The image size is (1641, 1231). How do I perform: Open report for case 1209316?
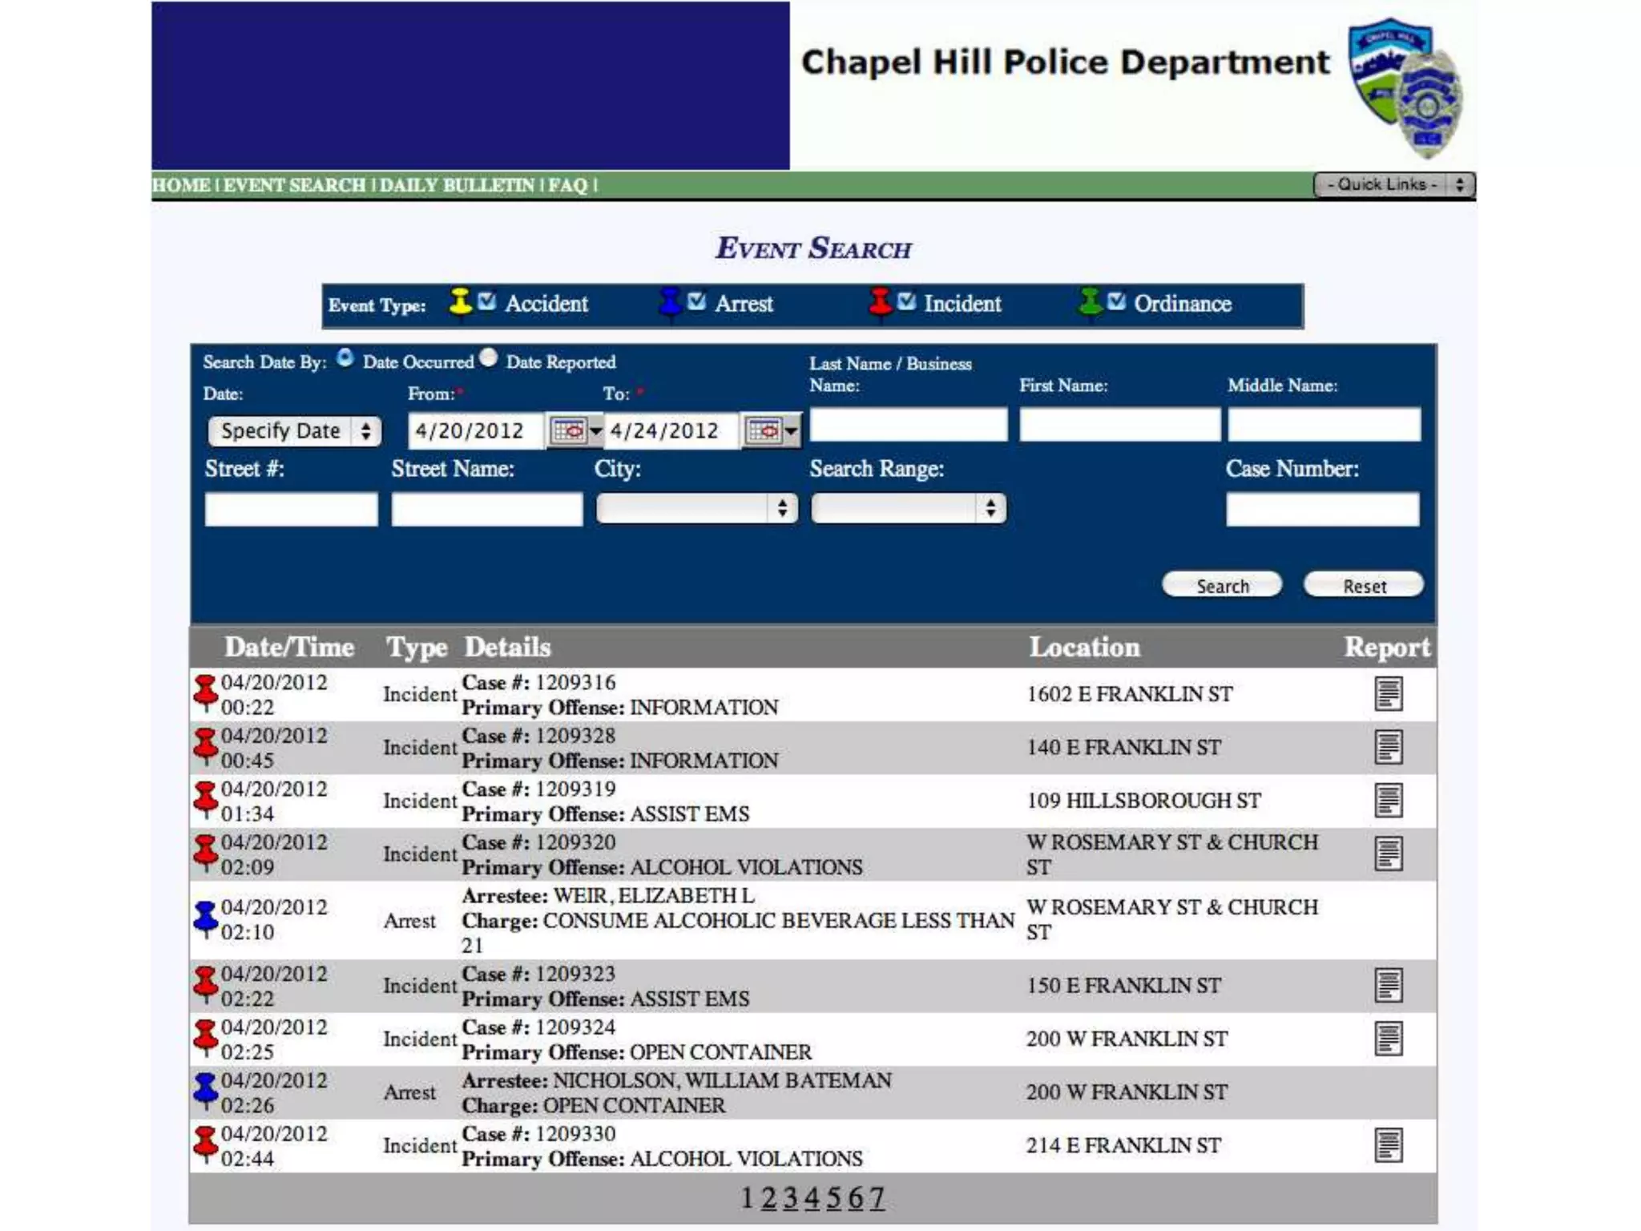[x=1388, y=694]
